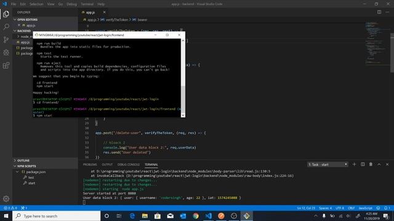
Task: Click JavaScript language mode in status bar
Action: click(365, 208)
